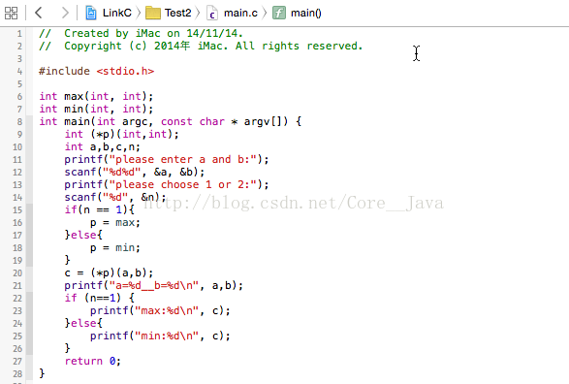Image resolution: width=569 pixels, height=384 pixels.
Task: Click the 'Copyright (c) 2014' comment line
Action: tap(201, 47)
